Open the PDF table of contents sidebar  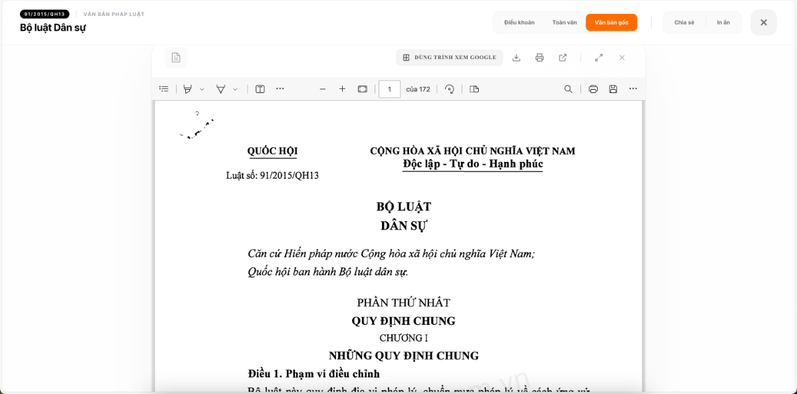click(164, 89)
